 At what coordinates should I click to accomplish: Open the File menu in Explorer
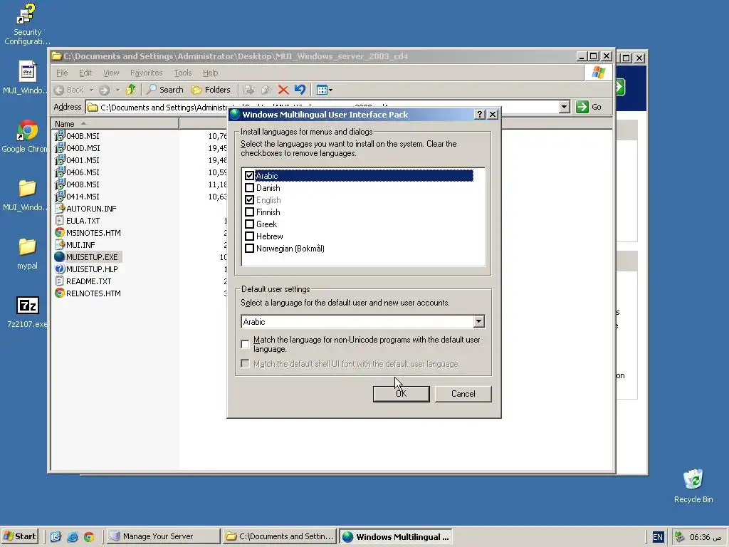coord(62,73)
